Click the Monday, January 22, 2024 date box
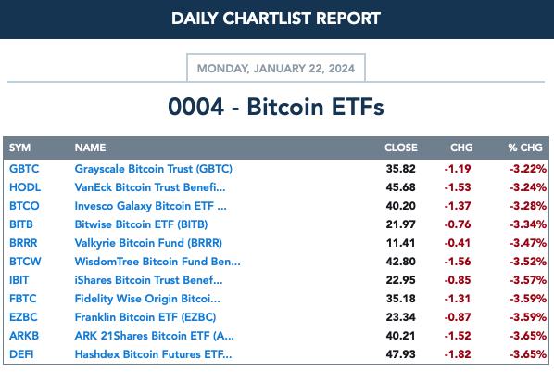This screenshot has width=554, height=372. pos(276,68)
